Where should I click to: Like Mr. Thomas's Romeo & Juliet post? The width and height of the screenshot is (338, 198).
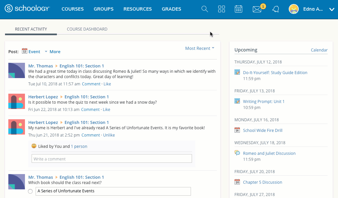coord(107,84)
